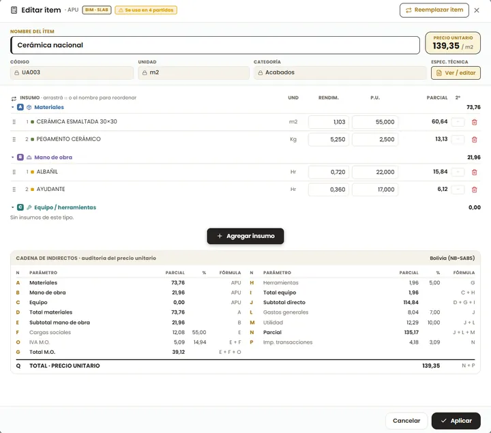Click the green dot of PEGAMENTO CERÁMICO

(x=33, y=139)
